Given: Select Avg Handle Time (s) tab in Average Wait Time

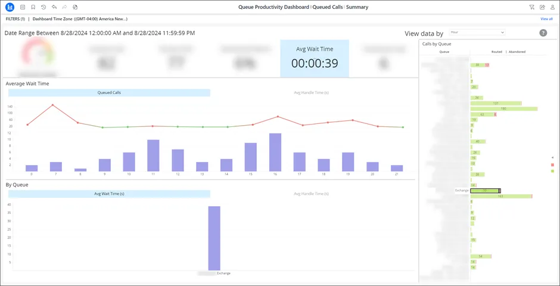Looking at the screenshot, I should pos(311,93).
